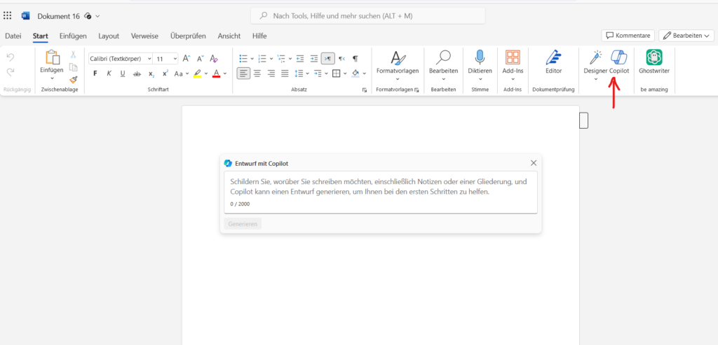This screenshot has height=345, width=718.
Task: Click the format painter brush icon
Action: pyautogui.click(x=73, y=80)
